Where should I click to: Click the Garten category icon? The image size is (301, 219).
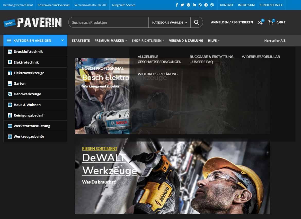pyautogui.click(x=10, y=83)
